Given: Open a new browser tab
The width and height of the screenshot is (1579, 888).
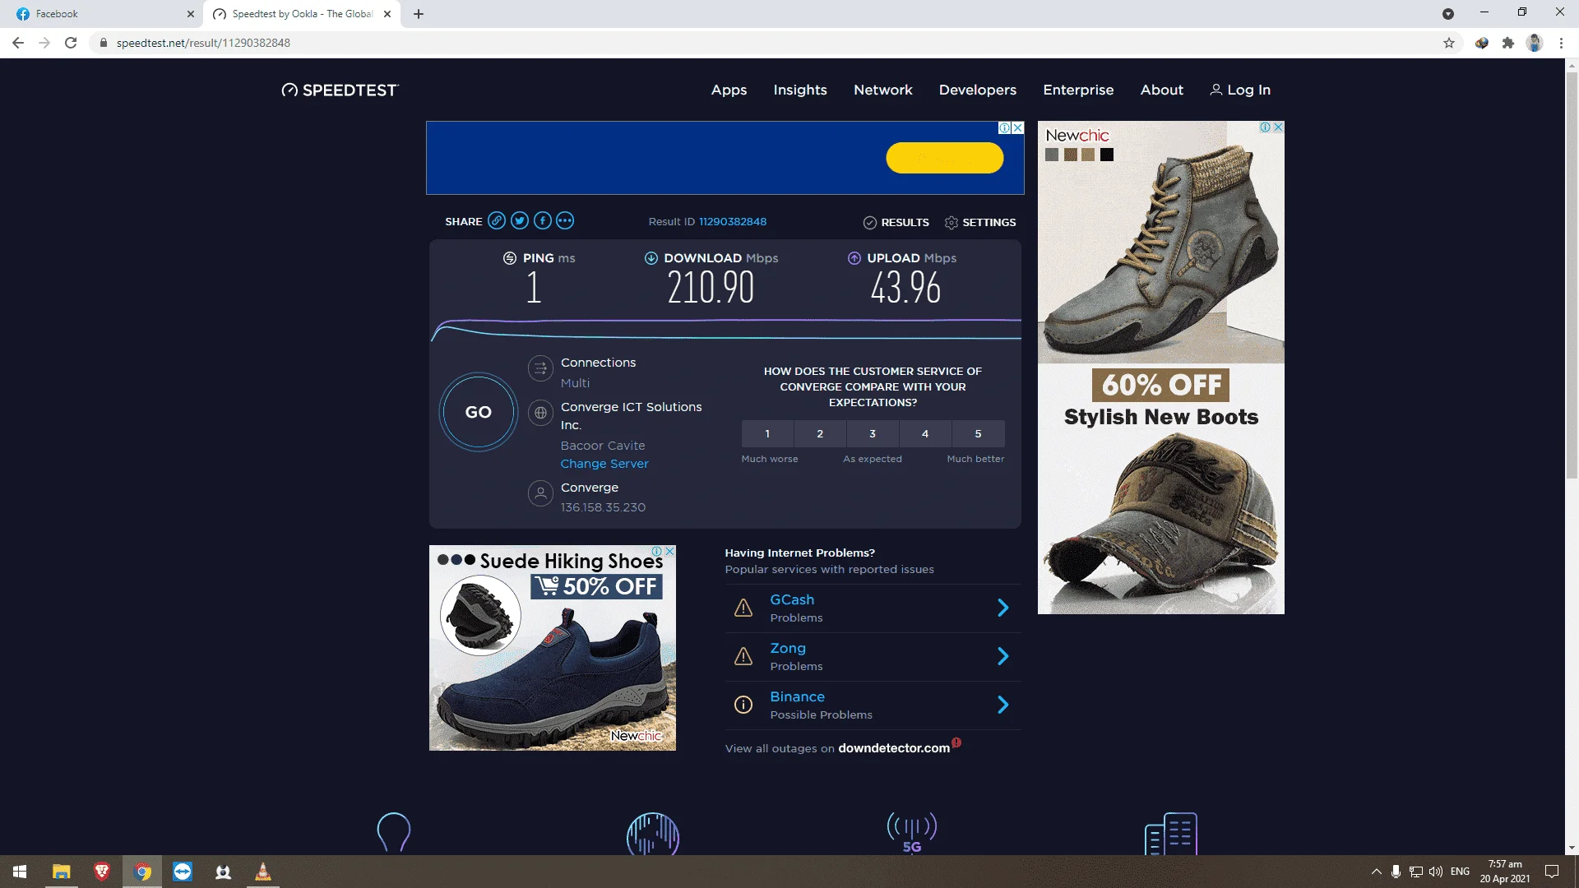Looking at the screenshot, I should 419,14.
